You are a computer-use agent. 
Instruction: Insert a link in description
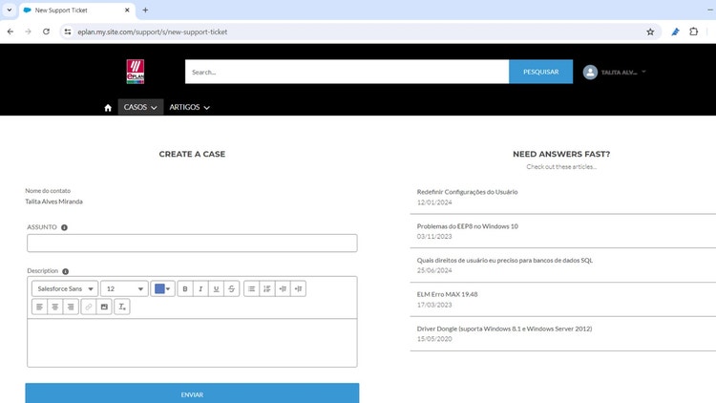coord(89,307)
